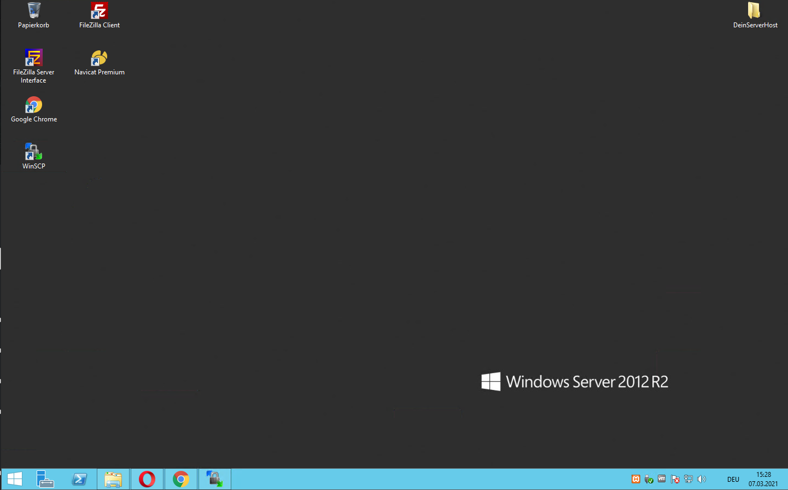Viewport: 788px width, 490px height.
Task: Launch WinSCP from the desktop
Action: pyautogui.click(x=33, y=151)
